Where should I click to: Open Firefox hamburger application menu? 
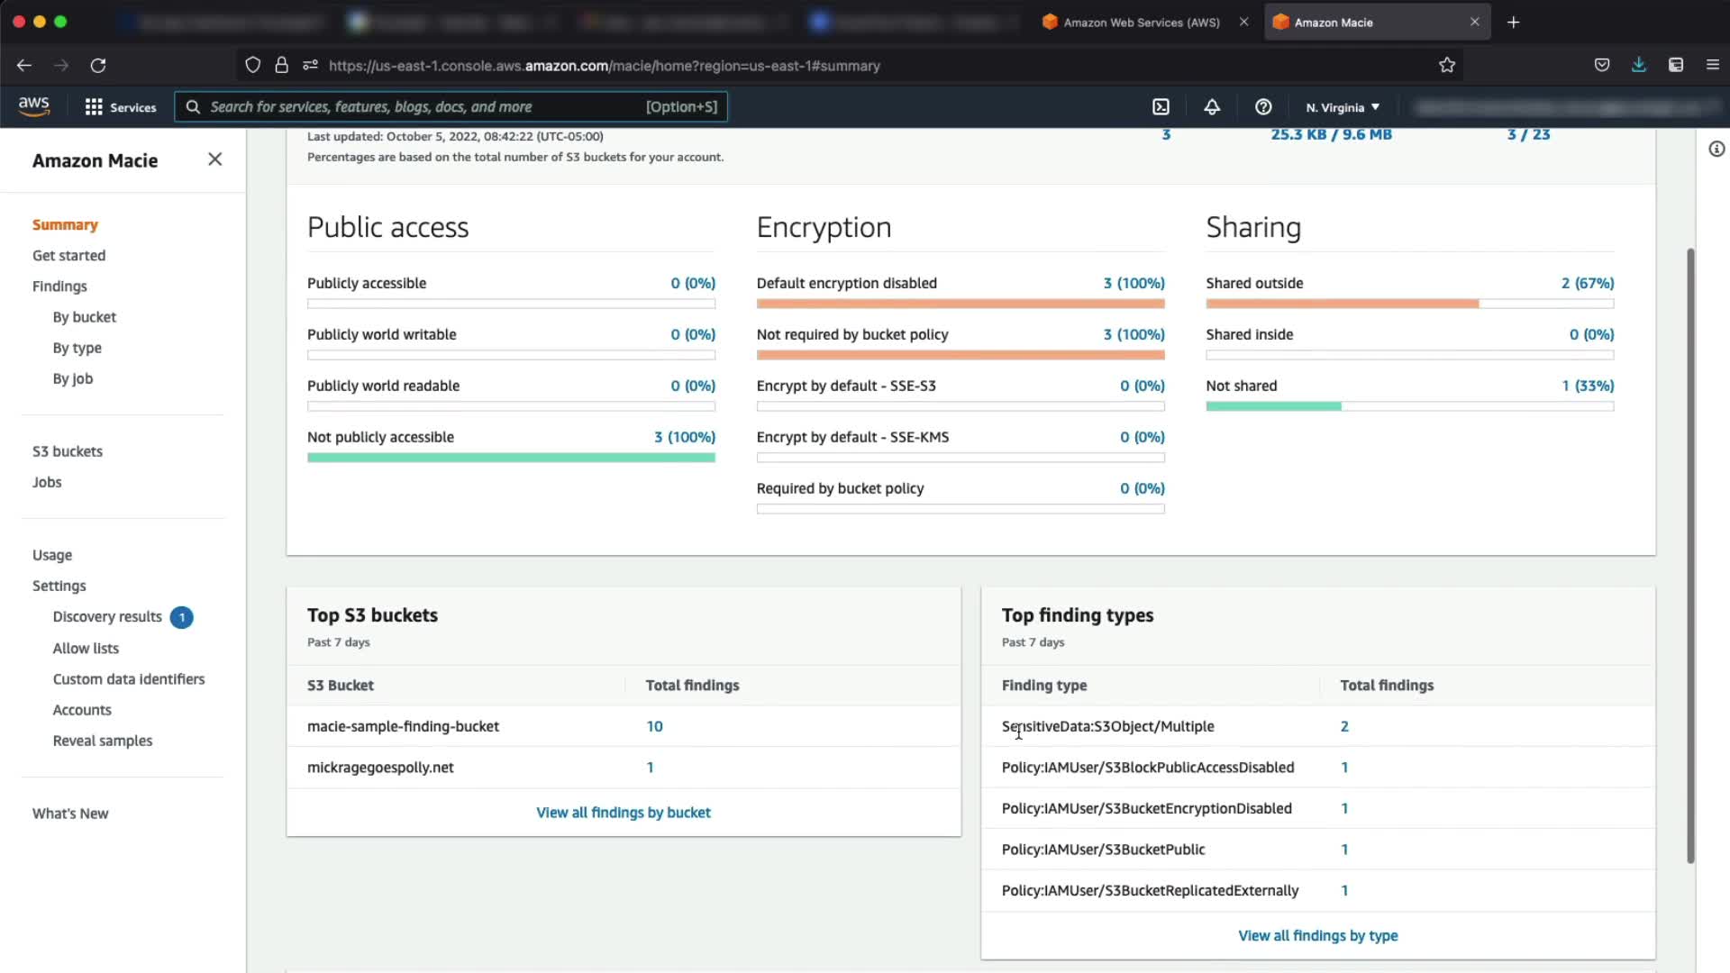(1713, 65)
